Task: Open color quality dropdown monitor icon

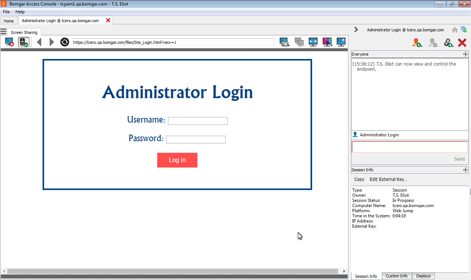Action: [327, 42]
